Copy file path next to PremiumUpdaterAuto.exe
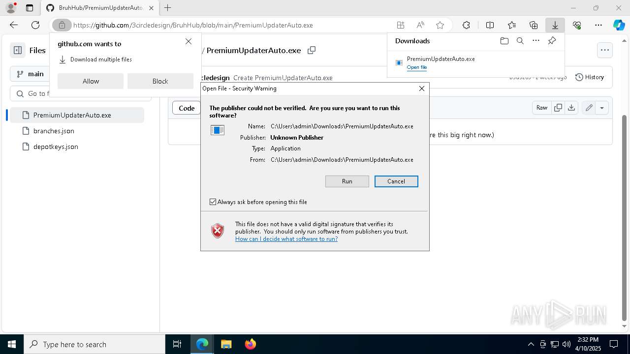Image resolution: width=630 pixels, height=354 pixels. (312, 50)
